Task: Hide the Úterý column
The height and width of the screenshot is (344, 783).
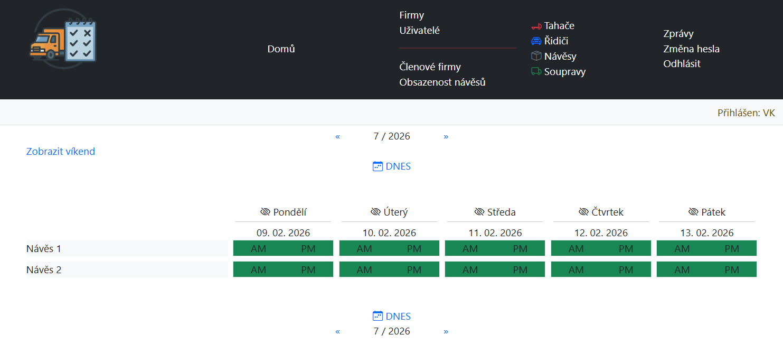Action: [375, 212]
